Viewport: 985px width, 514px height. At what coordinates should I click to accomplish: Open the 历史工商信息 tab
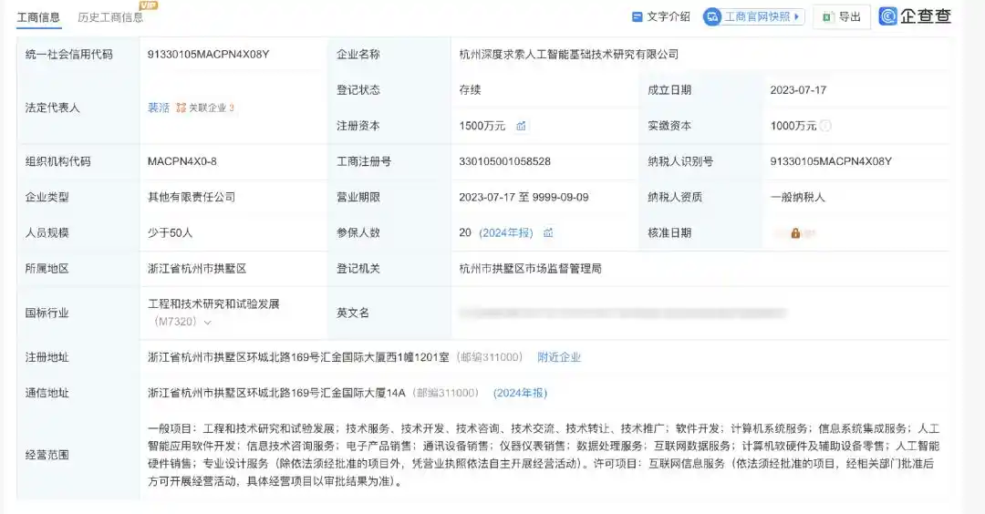click(x=110, y=17)
